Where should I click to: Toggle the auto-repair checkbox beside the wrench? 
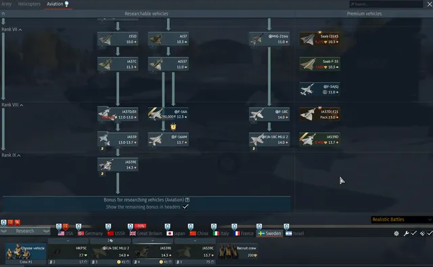point(413,234)
